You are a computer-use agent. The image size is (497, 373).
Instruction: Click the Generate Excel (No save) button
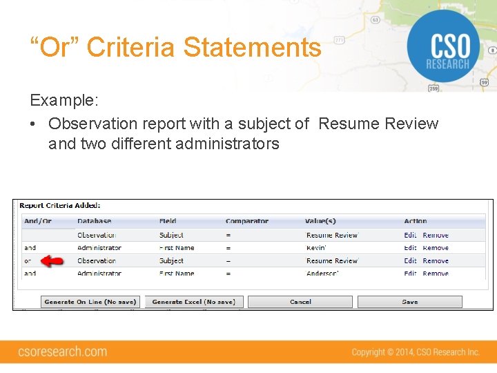pos(194,302)
